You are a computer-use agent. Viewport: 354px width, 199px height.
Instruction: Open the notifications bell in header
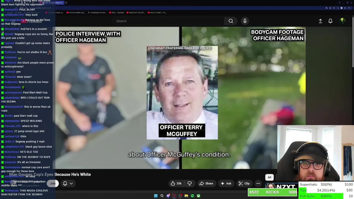(x=330, y=21)
